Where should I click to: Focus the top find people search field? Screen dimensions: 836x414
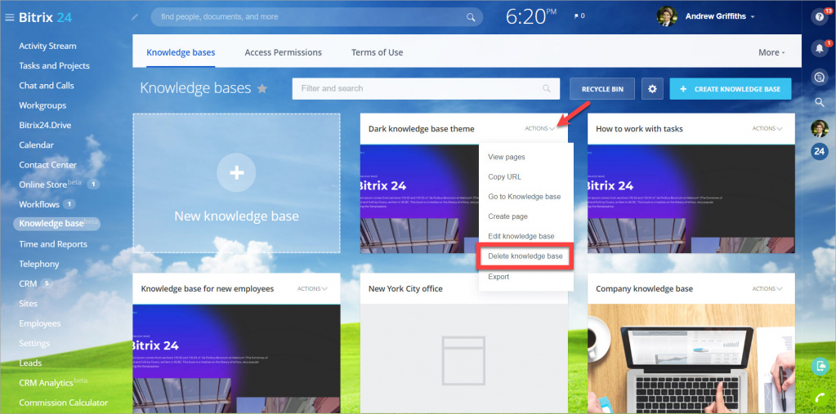317,17
